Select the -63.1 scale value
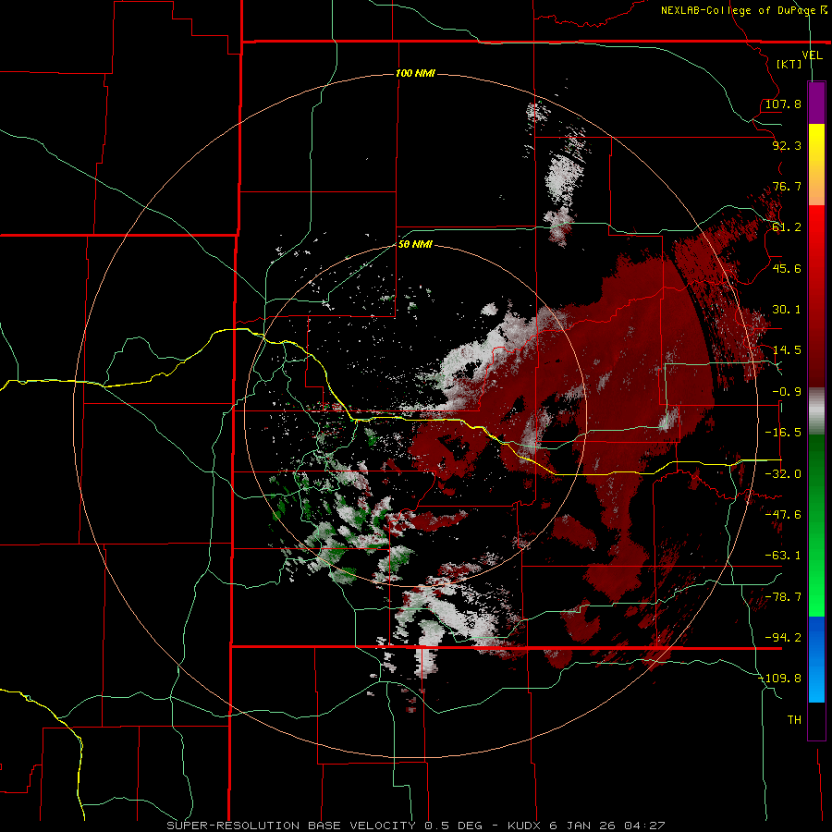This screenshot has width=832, height=832. coord(783,556)
